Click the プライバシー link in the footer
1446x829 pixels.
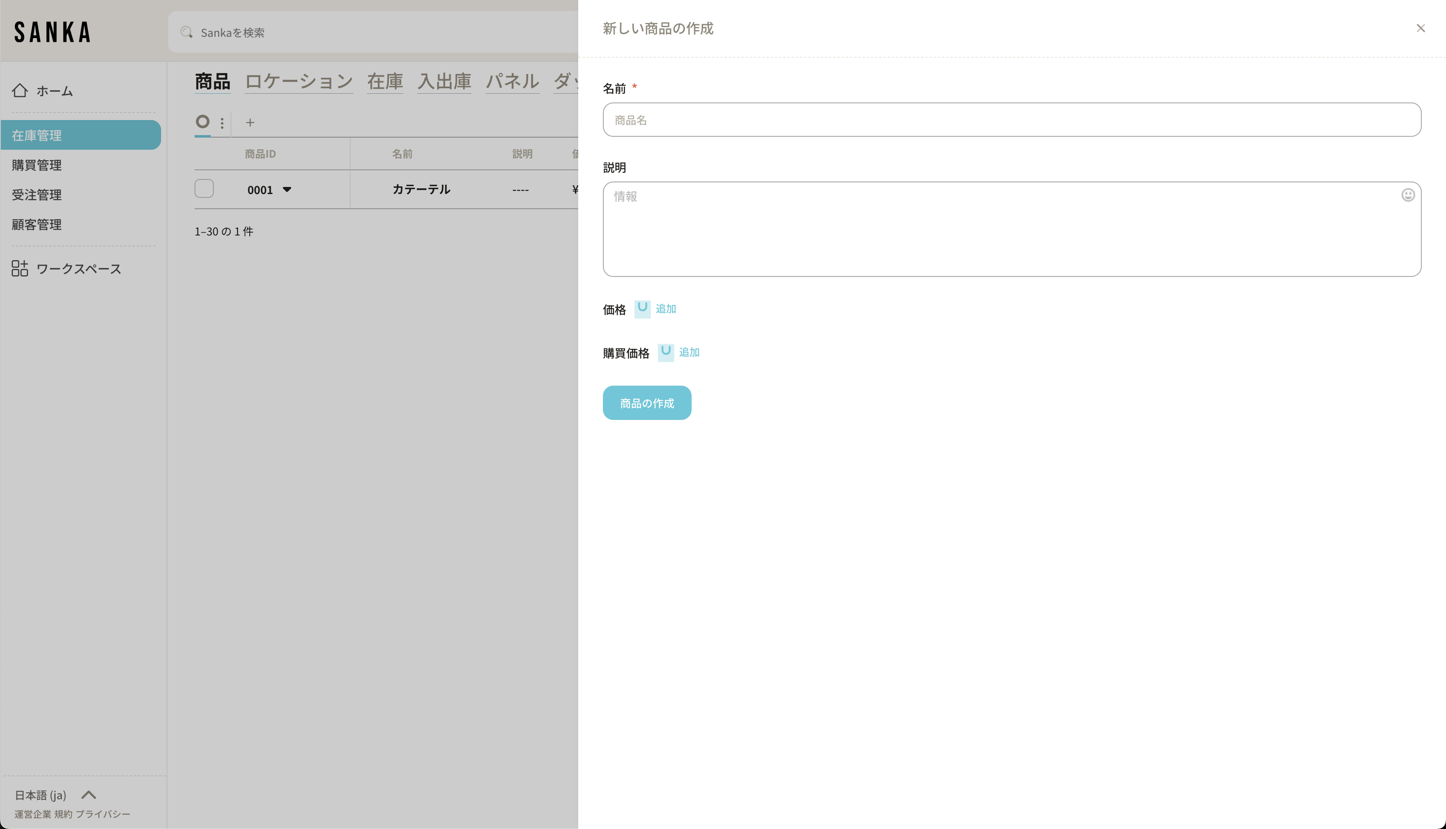click(x=103, y=814)
